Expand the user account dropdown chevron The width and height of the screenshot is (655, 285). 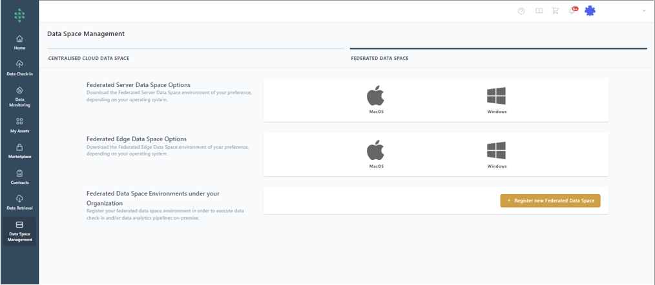click(x=643, y=11)
